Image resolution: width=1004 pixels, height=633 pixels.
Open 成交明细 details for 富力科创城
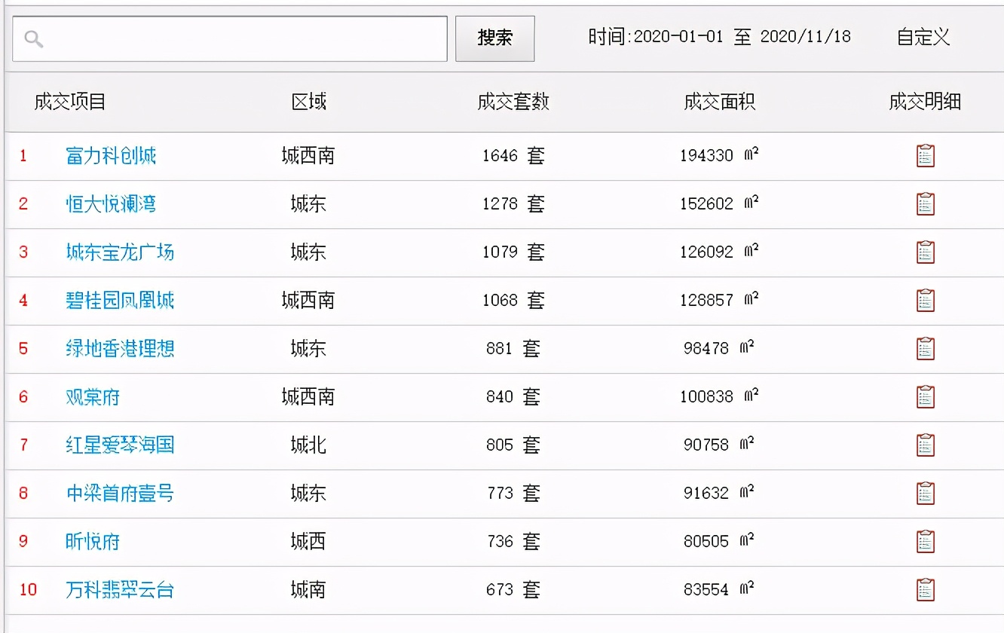[x=924, y=155]
